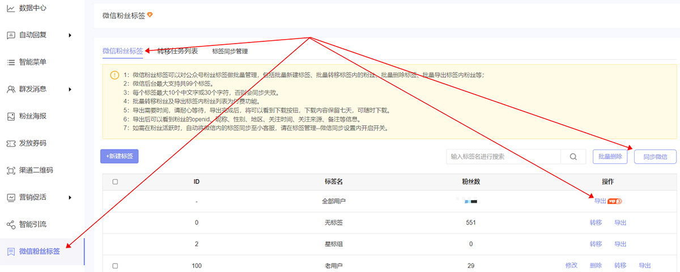Screen dimensions: 680x272
Task: Click the 粉丝海报 image icon
Action: 11,116
